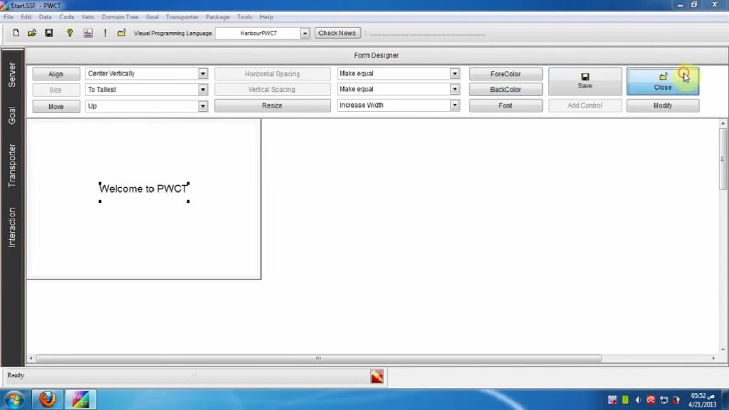Open the Domain Tree menu
The height and width of the screenshot is (410, 729).
click(119, 16)
